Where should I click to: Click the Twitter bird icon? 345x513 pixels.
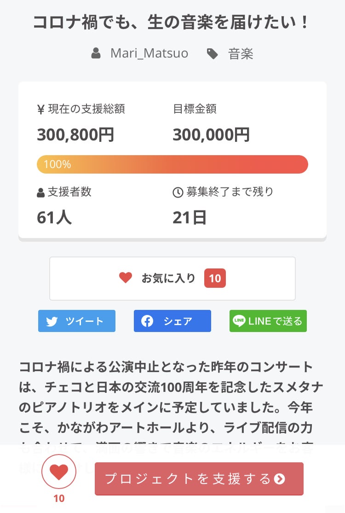pyautogui.click(x=52, y=321)
